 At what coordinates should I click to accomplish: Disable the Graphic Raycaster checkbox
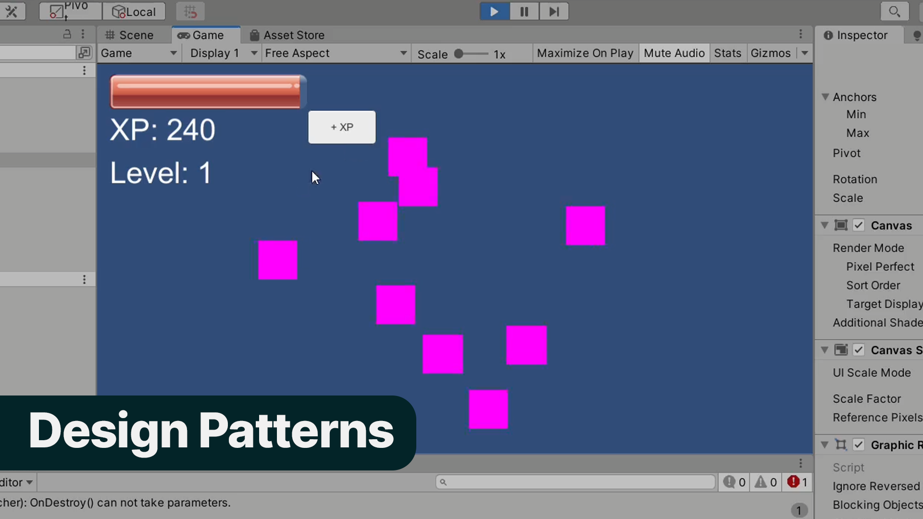click(859, 445)
